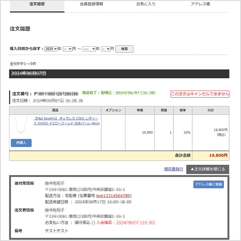The width and height of the screenshot is (241, 241).
Task: Click the blue 再購入 button
Action: [21, 143]
